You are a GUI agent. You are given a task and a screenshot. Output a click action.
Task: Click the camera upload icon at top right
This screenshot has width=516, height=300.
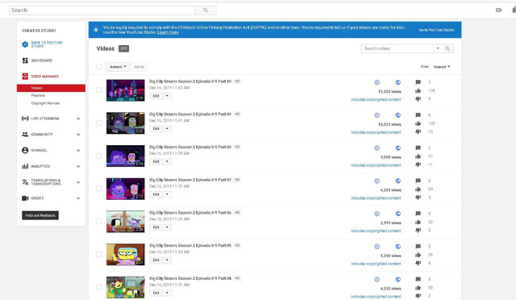tap(499, 10)
